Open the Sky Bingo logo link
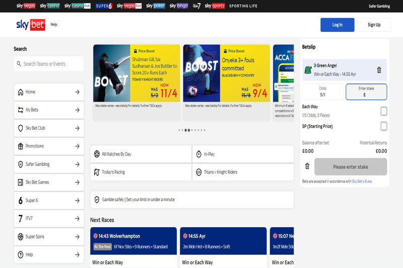The height and width of the screenshot is (268, 403). [179, 6]
